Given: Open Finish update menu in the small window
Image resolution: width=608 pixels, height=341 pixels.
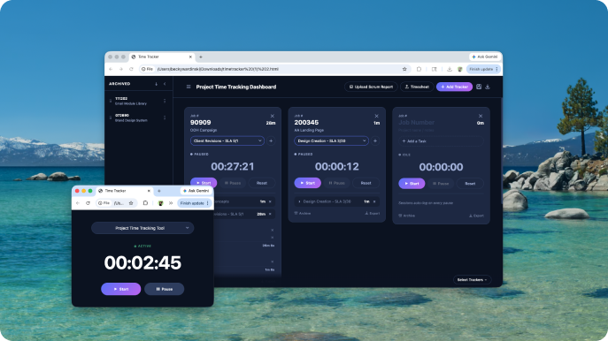Looking at the screenshot, I should (x=195, y=203).
